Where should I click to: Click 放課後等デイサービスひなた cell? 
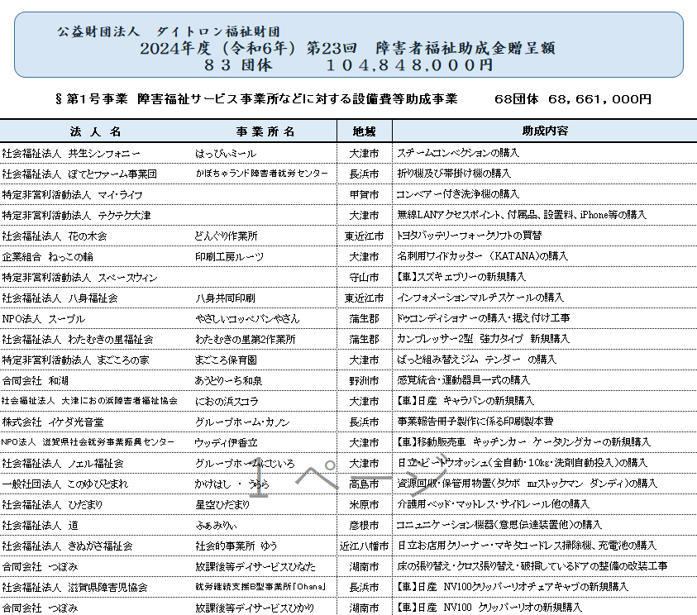click(255, 567)
